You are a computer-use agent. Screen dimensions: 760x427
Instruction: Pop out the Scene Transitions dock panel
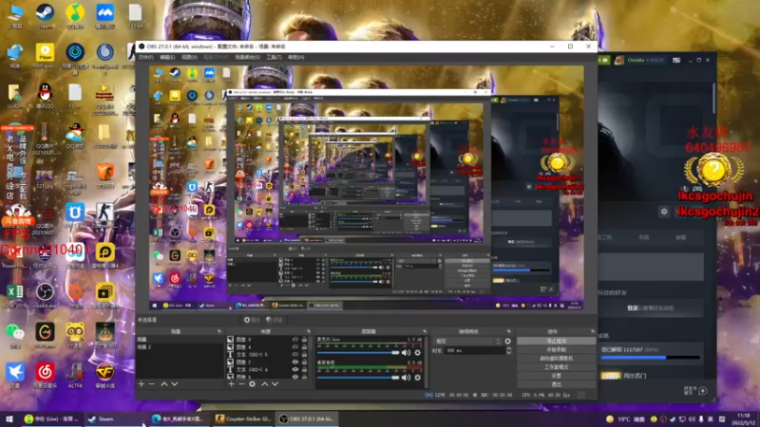coord(509,331)
